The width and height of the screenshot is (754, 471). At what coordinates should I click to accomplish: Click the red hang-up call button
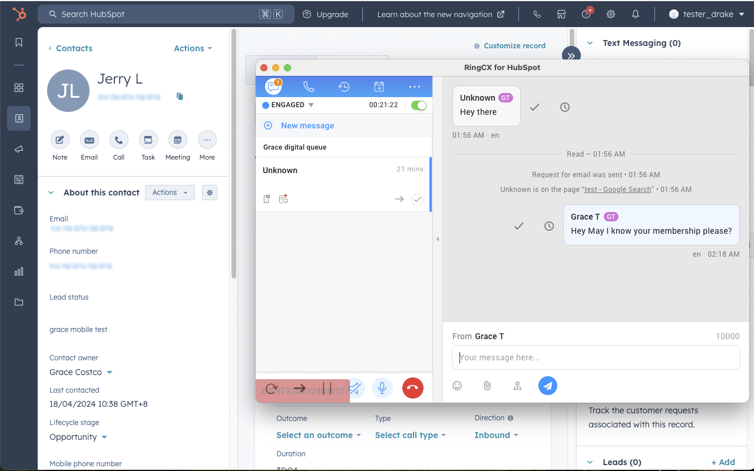click(x=412, y=388)
